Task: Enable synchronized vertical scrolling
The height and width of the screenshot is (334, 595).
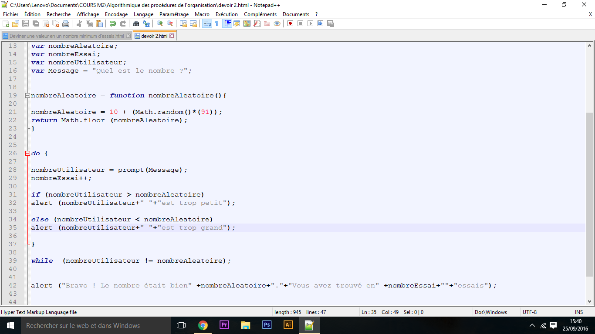Action: (x=183, y=23)
